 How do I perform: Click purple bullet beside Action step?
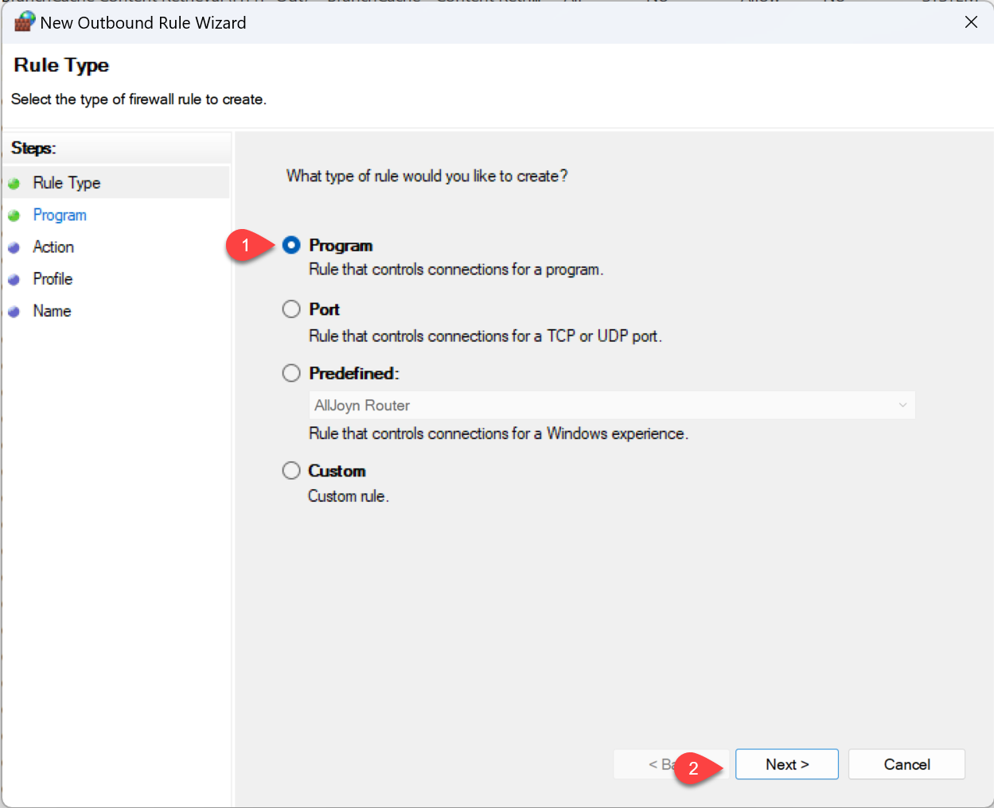(x=14, y=247)
